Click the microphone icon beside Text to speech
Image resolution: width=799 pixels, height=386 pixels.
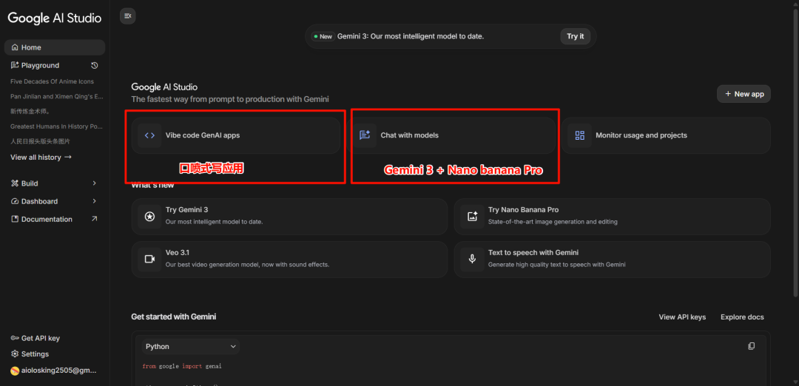click(x=472, y=260)
